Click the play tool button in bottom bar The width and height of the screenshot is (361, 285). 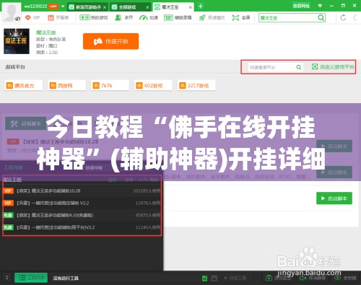(x=235, y=278)
